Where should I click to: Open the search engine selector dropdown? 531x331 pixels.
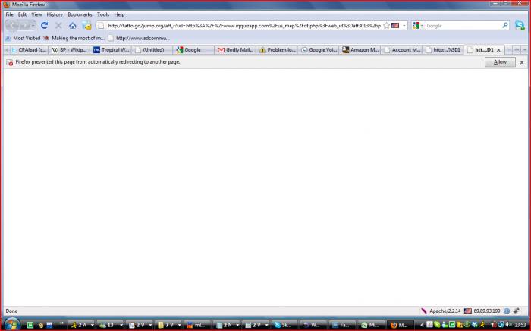click(418, 25)
